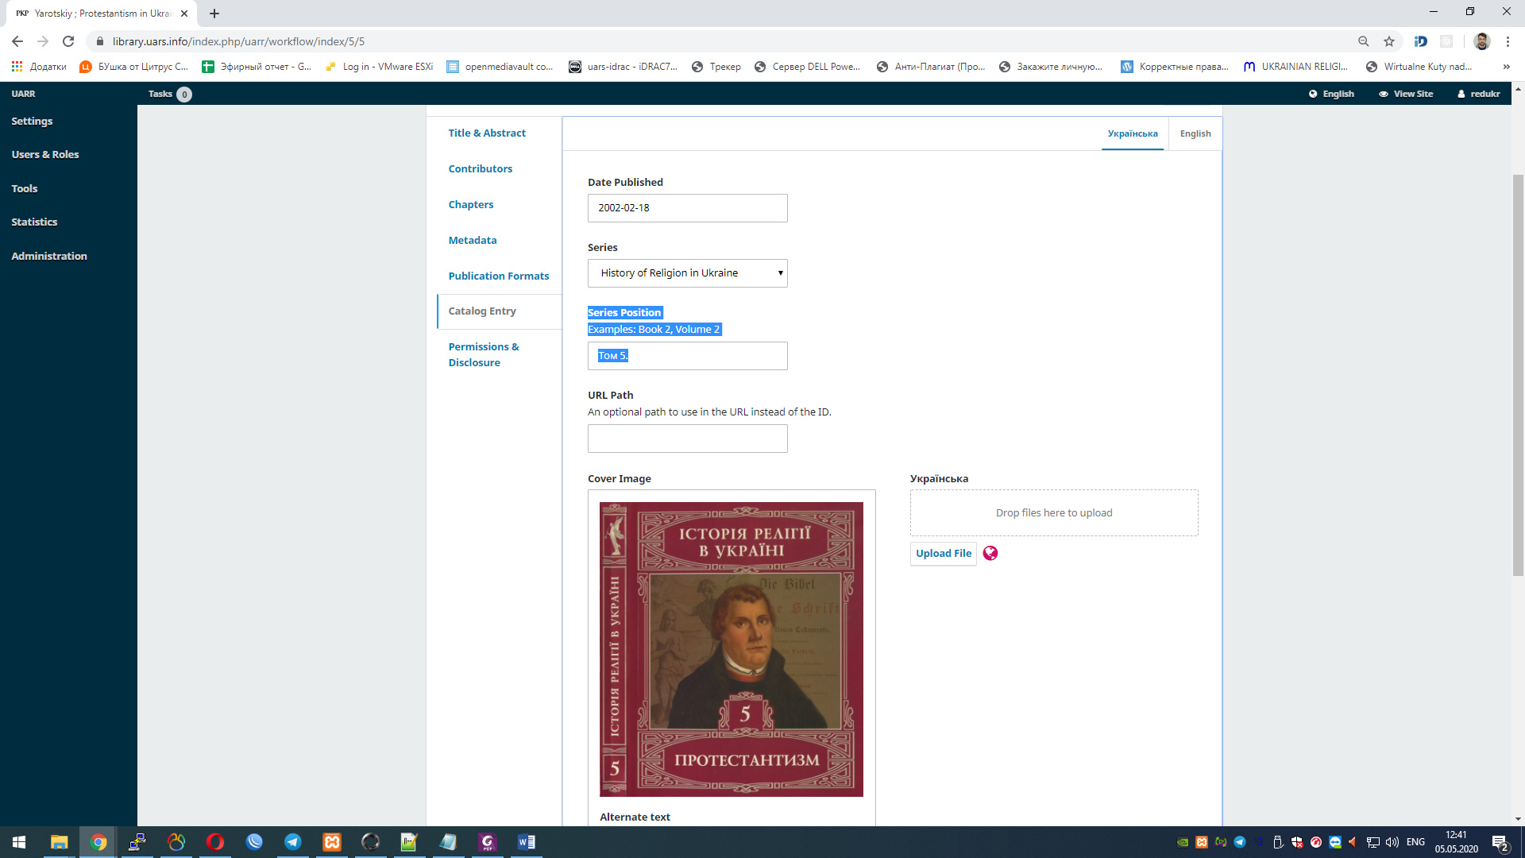This screenshot has height=858, width=1525.
Task: Open the Contributors tab
Action: coord(480,169)
